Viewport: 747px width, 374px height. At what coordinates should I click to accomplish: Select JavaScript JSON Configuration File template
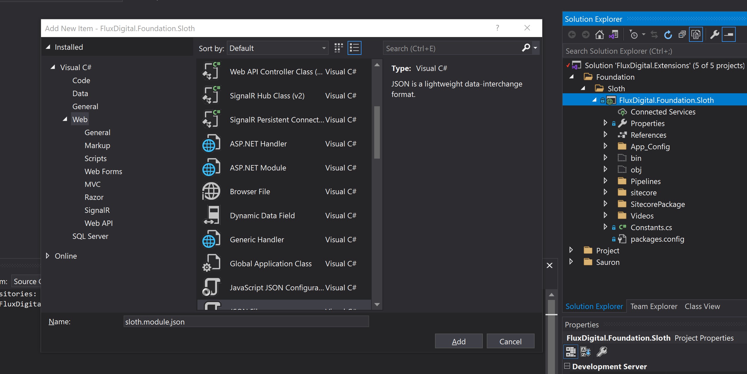(284, 287)
